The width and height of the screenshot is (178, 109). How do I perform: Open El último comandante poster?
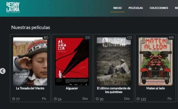114,61
